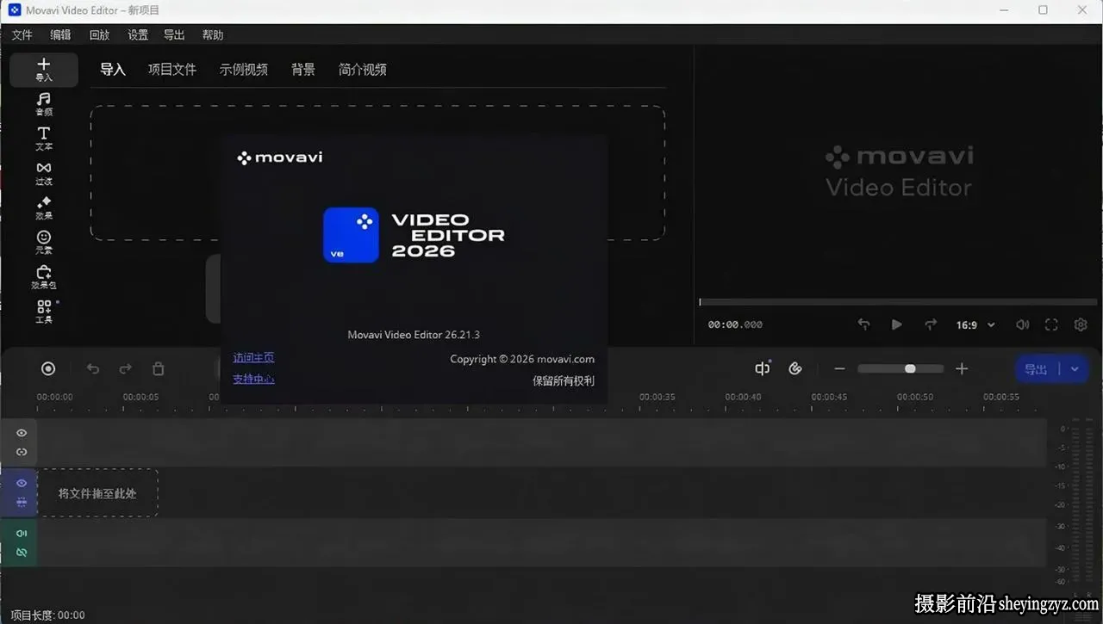The height and width of the screenshot is (624, 1103).
Task: Click the 00:00.000 preview timecode
Action: pyautogui.click(x=735, y=325)
